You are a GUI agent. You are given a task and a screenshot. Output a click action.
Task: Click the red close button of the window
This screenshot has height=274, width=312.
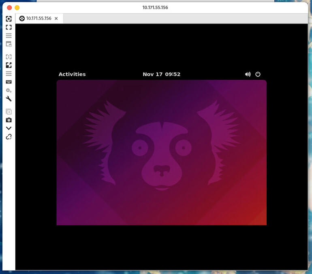(9, 8)
